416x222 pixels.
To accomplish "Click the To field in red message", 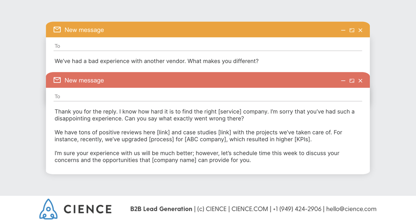I will (208, 96).
